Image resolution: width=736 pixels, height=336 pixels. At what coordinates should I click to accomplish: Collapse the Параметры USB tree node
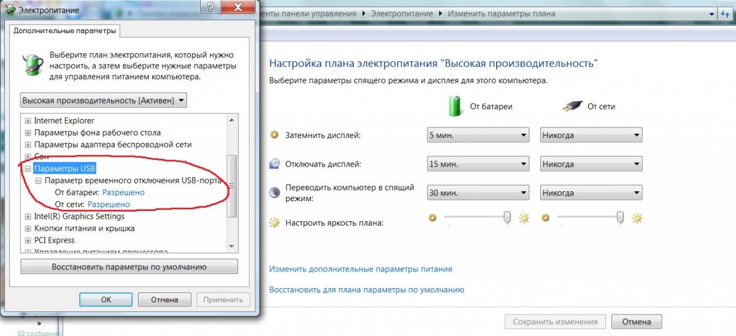pyautogui.click(x=28, y=169)
